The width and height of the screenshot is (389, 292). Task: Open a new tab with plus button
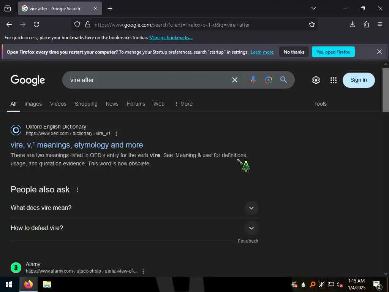(x=110, y=9)
